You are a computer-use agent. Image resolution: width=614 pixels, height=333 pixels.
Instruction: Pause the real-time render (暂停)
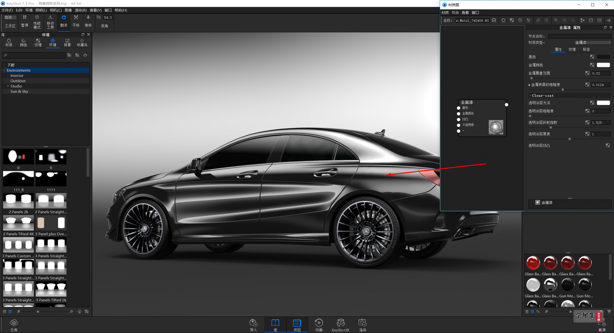pyautogui.click(x=25, y=21)
